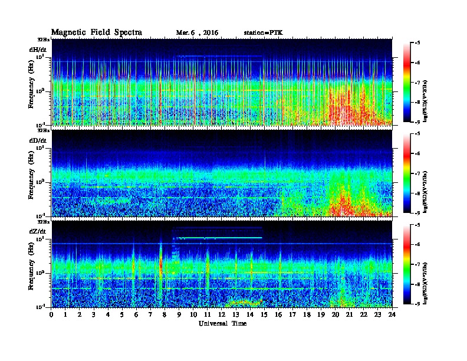Click hour tick label "21" on time axis
This screenshot has height=361, width=467.
click(349, 315)
